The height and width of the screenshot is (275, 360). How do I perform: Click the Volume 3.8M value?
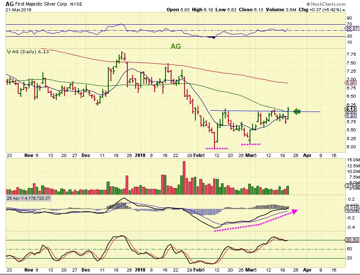click(x=281, y=10)
